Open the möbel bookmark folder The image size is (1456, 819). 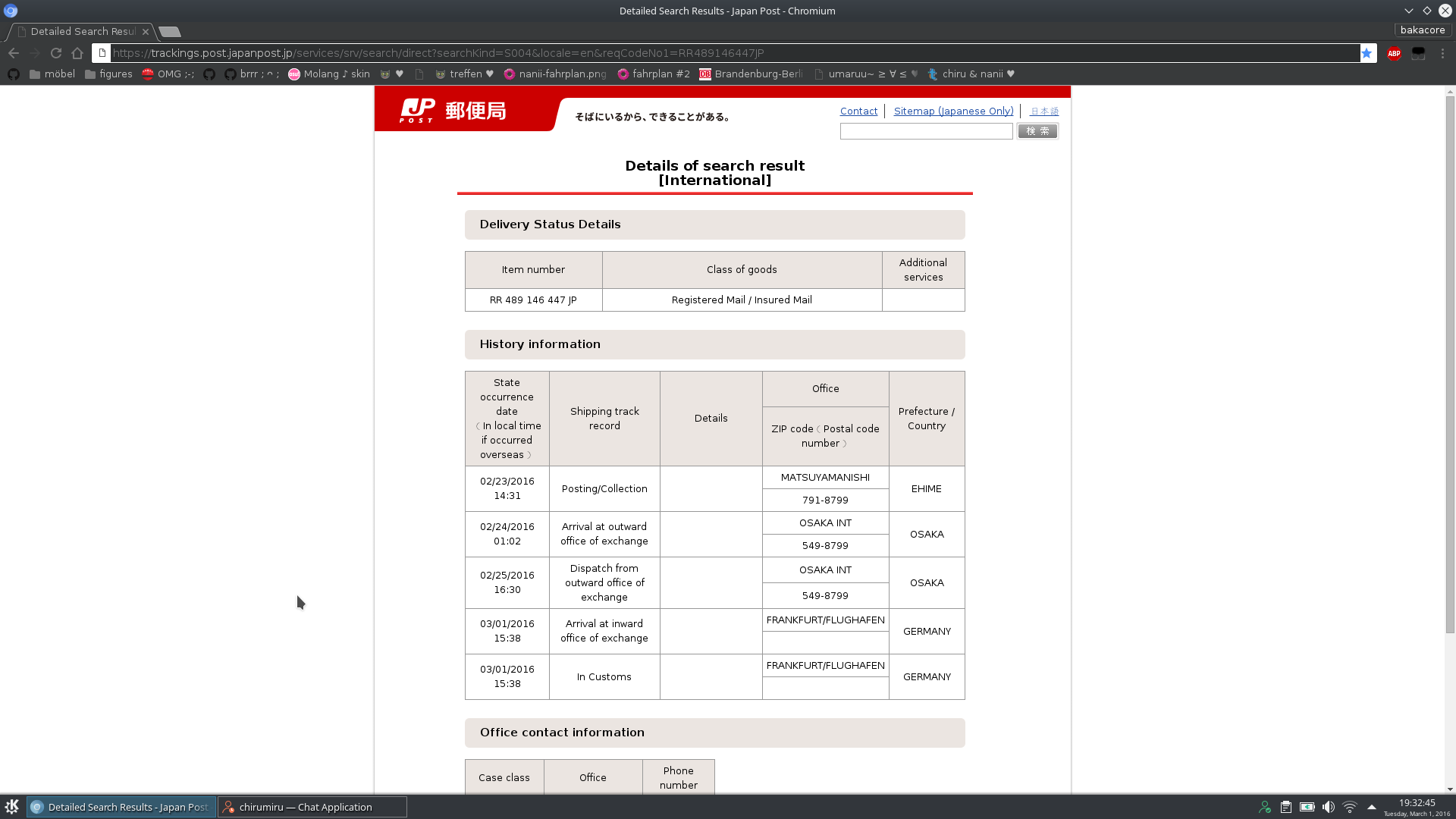[x=52, y=74]
